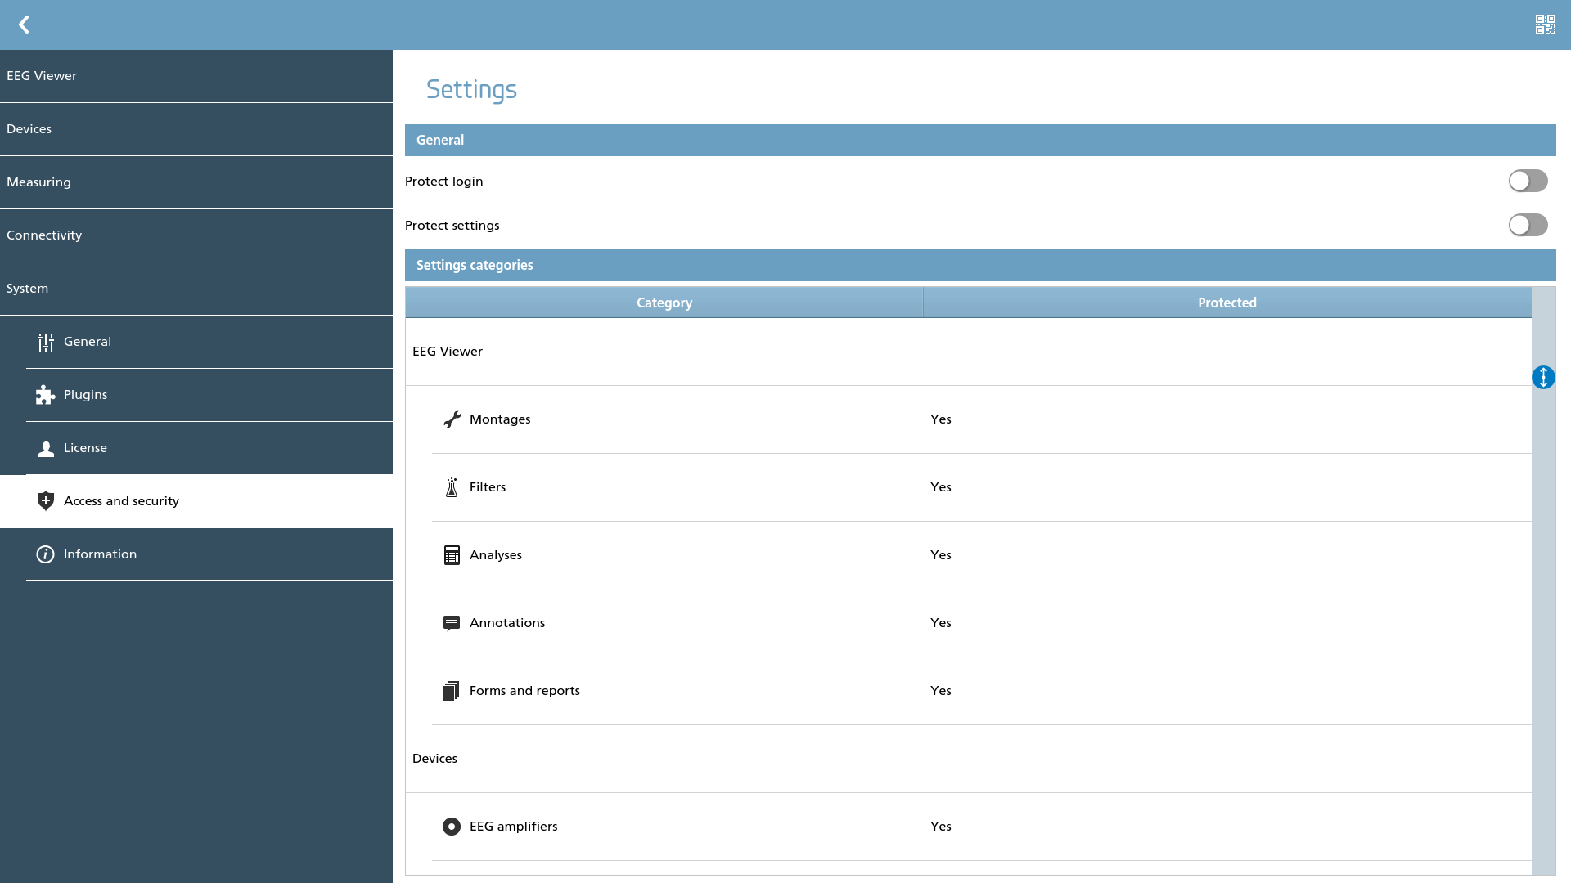Click the back arrow icon
Viewport: 1571px width, 883px height.
click(24, 25)
